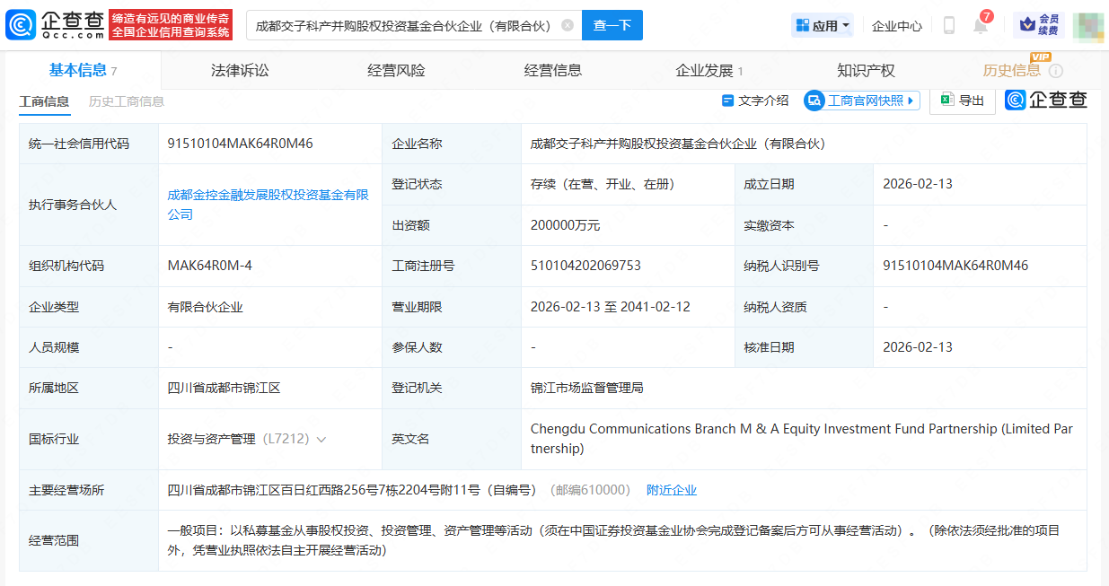The width and height of the screenshot is (1109, 586).
Task: Click inside the company search input field
Action: click(x=404, y=26)
